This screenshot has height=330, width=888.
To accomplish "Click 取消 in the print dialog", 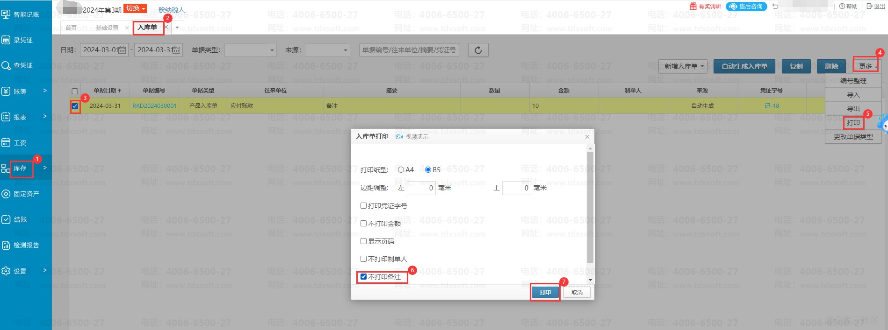I will click(x=577, y=292).
